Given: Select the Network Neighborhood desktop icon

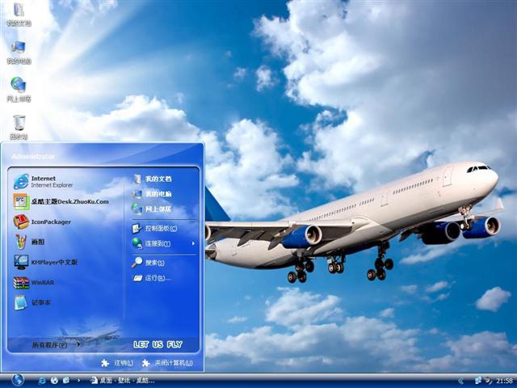Looking at the screenshot, I should coord(19,90).
